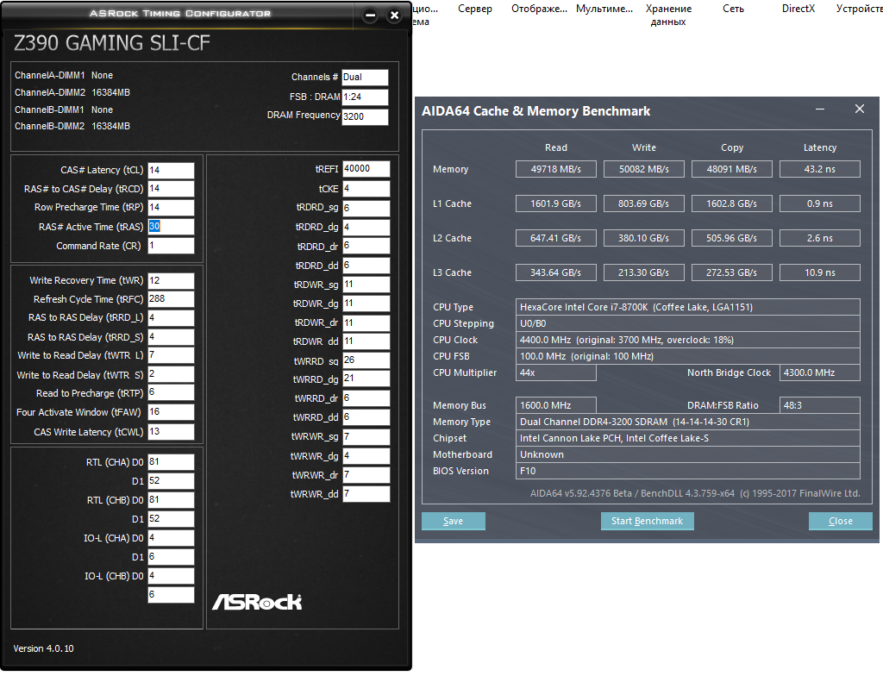The height and width of the screenshot is (676, 883).
Task: Select the FSB : DRAM ratio field
Action: [365, 97]
